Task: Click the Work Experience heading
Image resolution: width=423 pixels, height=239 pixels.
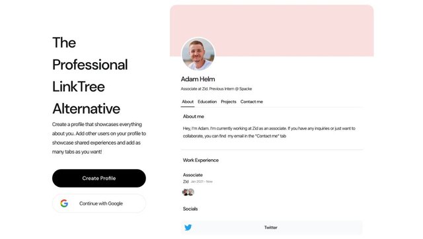Action: tap(201, 160)
